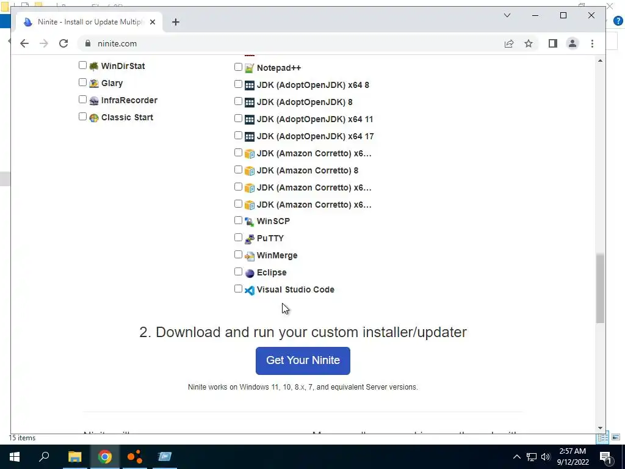
Task: Click the Glary app icon
Action: click(x=93, y=83)
